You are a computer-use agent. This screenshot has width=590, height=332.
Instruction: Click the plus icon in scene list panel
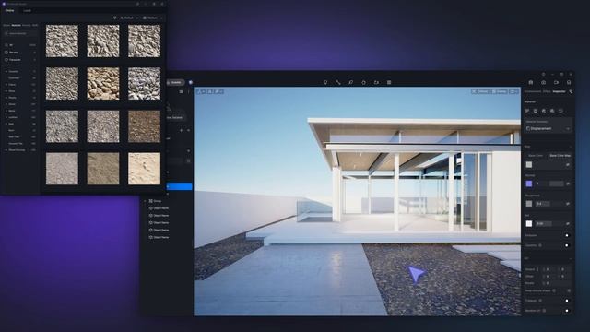click(181, 130)
